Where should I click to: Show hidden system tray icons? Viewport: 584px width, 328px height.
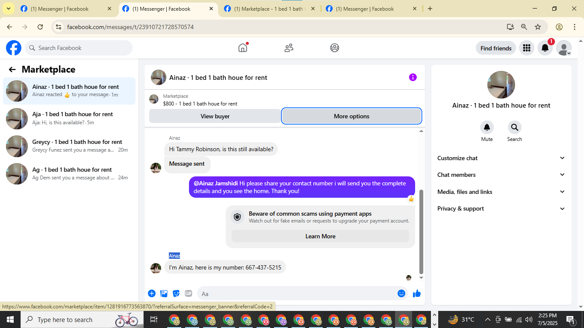click(487, 319)
